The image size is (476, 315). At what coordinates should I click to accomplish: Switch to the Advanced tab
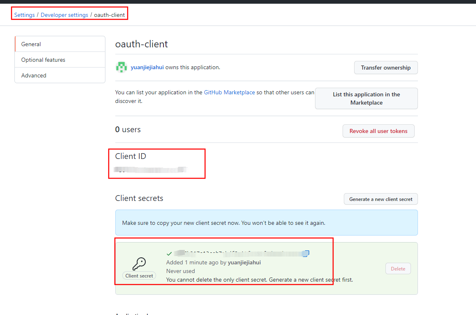60,75
